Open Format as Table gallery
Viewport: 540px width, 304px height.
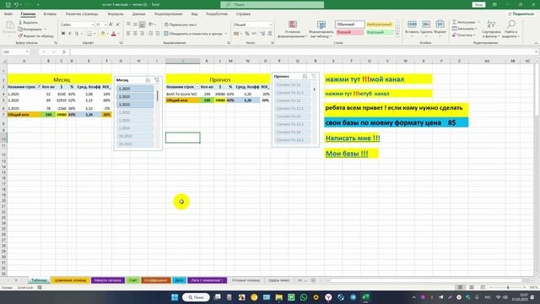point(321,30)
